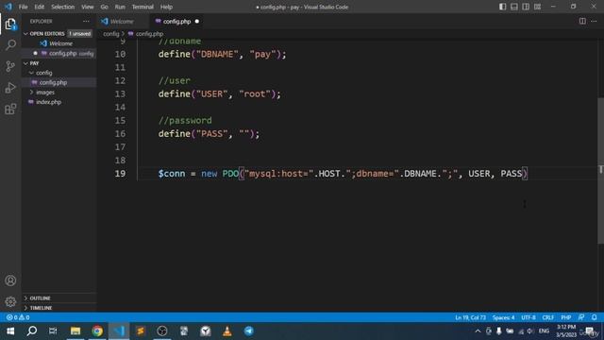Screen dimensions: 604x340
Task: Close the unsaved config.php tab dot
Action: (197, 21)
